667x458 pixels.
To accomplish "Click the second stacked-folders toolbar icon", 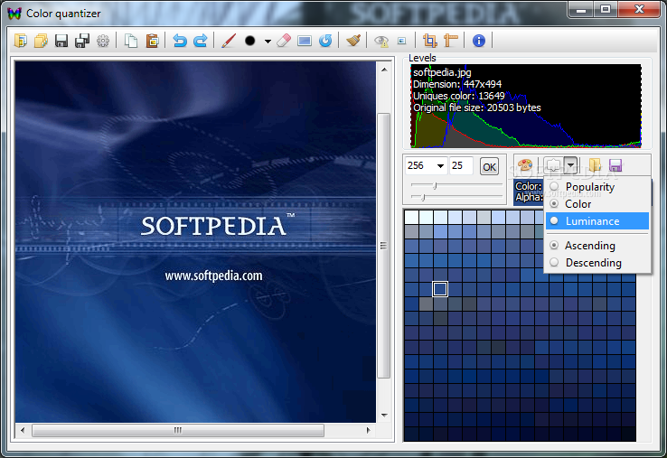I will coord(41,41).
